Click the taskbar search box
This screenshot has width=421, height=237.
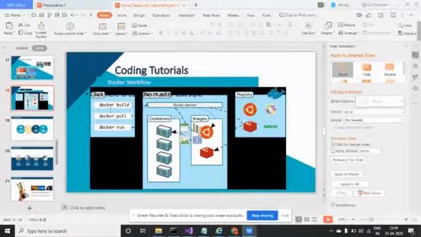click(68, 231)
